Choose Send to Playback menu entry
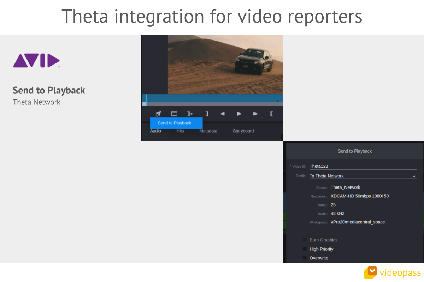Screen dimensions: 424x282 pos(176,123)
